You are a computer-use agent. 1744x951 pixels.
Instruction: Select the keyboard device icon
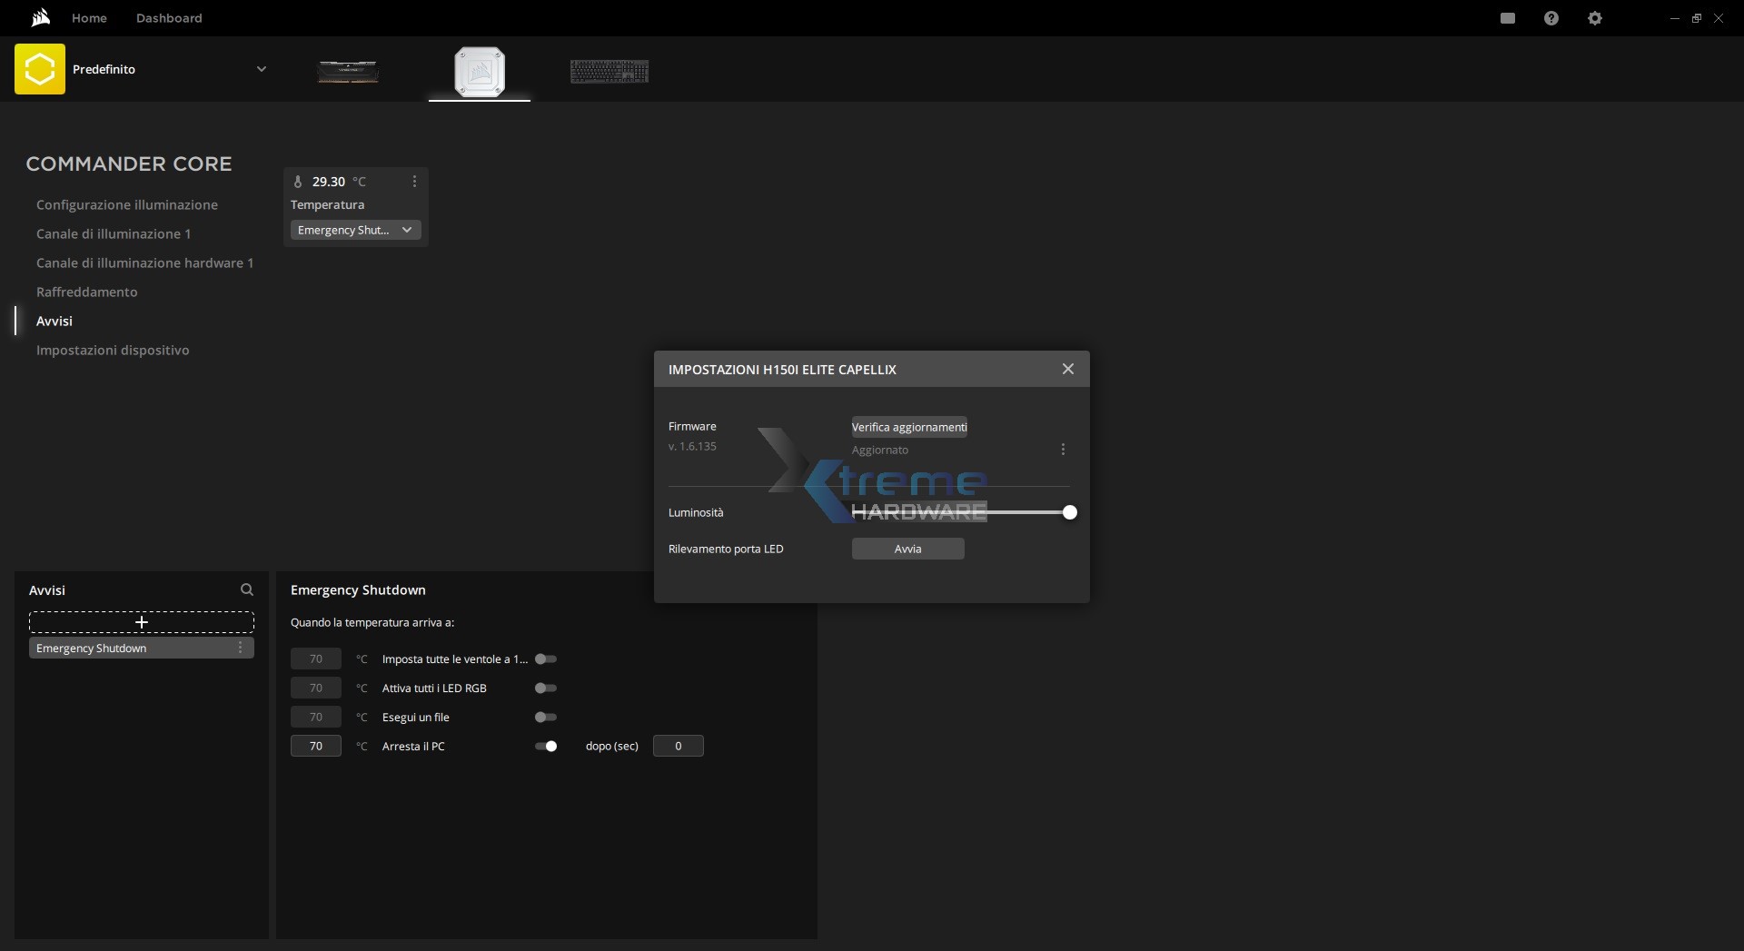pyautogui.click(x=609, y=71)
